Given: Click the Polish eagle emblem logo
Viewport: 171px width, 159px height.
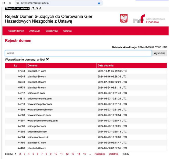Looking at the screenshot, I should click(x=124, y=18).
